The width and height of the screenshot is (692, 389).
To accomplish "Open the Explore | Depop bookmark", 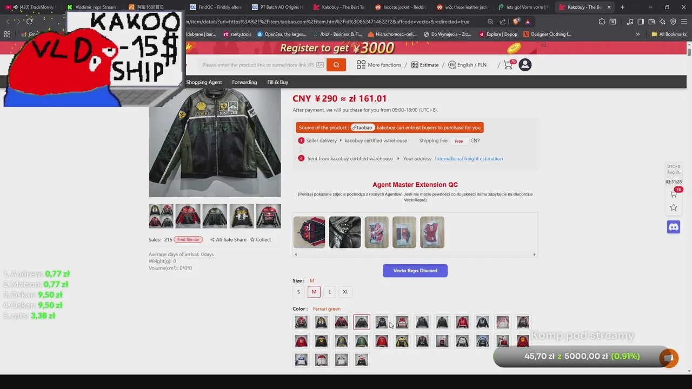I will point(498,34).
